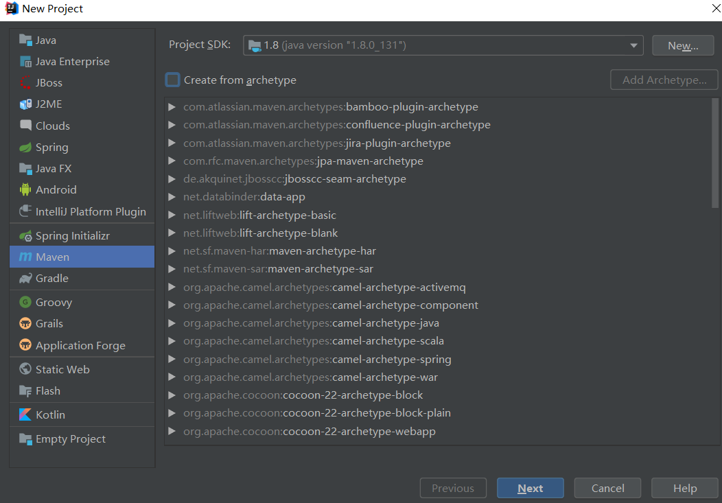The image size is (722, 503).
Task: Click the Next button
Action: (530, 488)
